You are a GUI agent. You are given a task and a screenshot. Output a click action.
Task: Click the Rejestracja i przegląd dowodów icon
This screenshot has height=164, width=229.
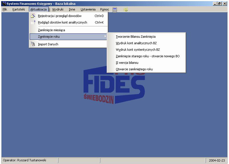click(33, 16)
